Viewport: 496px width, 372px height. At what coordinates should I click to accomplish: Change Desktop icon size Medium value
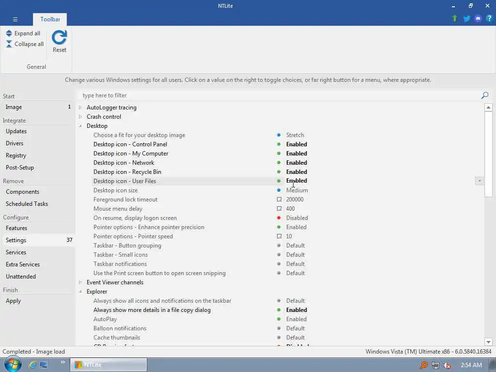point(297,190)
